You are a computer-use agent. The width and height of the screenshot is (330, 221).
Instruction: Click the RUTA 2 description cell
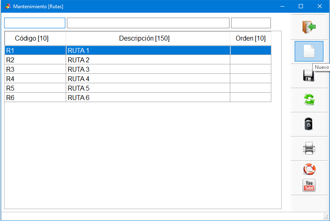click(148, 60)
